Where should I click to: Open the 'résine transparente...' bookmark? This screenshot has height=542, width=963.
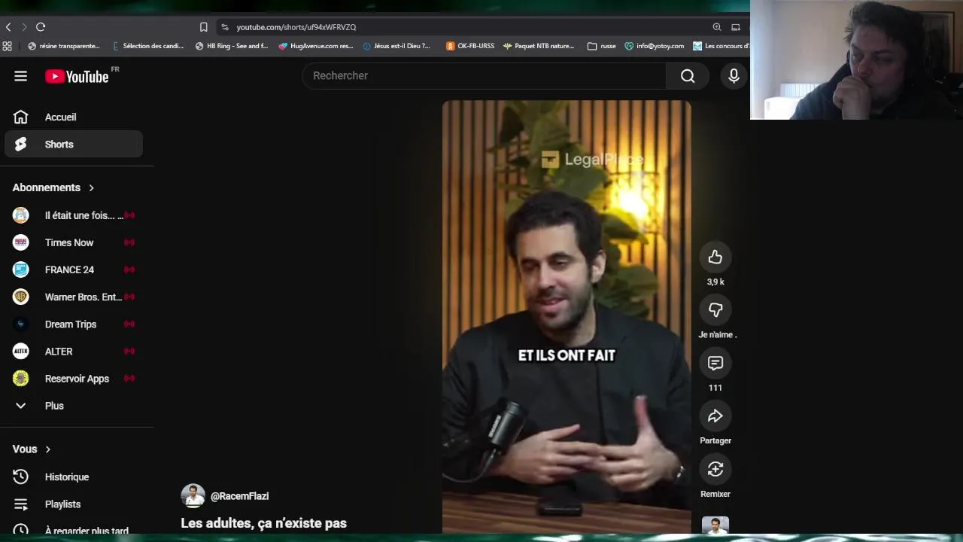coord(64,46)
